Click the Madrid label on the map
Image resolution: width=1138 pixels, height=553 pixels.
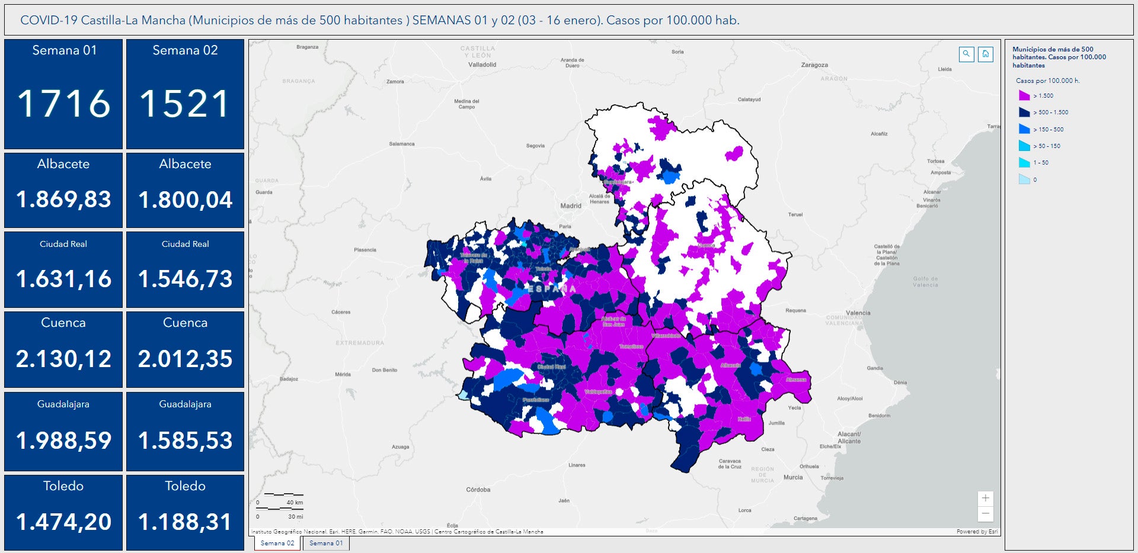(571, 206)
